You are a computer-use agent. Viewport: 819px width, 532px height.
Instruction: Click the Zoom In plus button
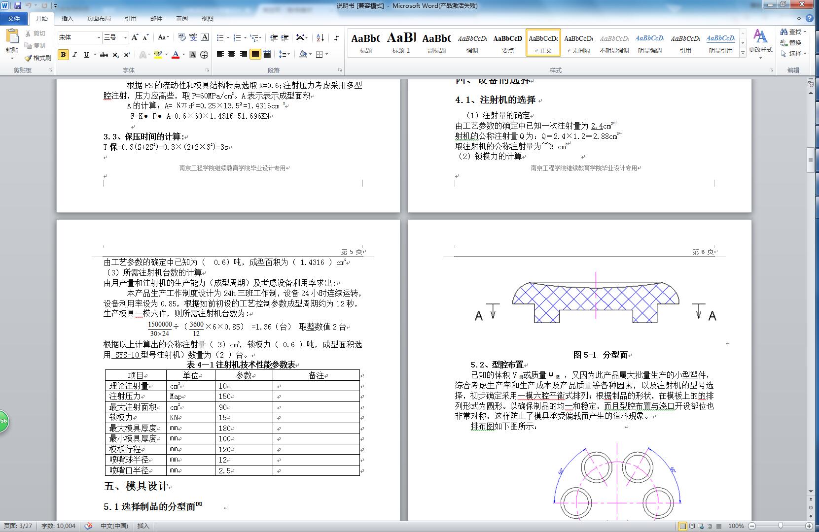809,526
